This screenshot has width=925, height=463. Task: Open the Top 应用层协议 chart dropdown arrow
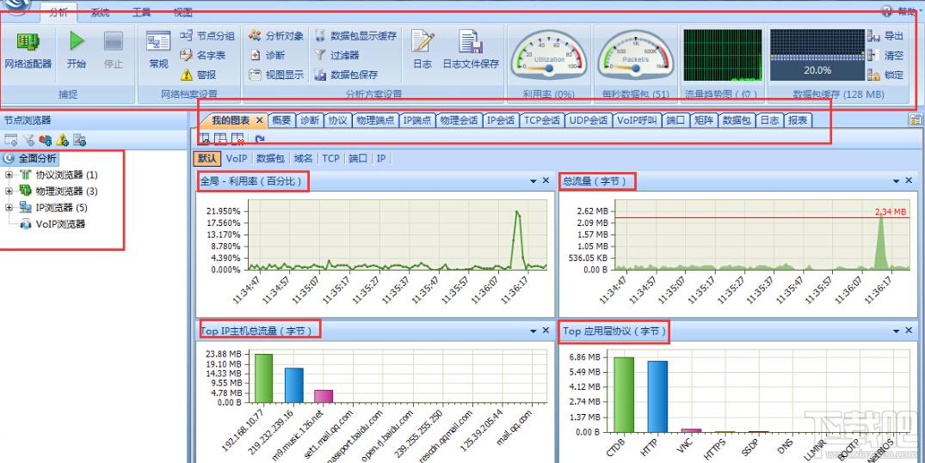click(x=896, y=331)
